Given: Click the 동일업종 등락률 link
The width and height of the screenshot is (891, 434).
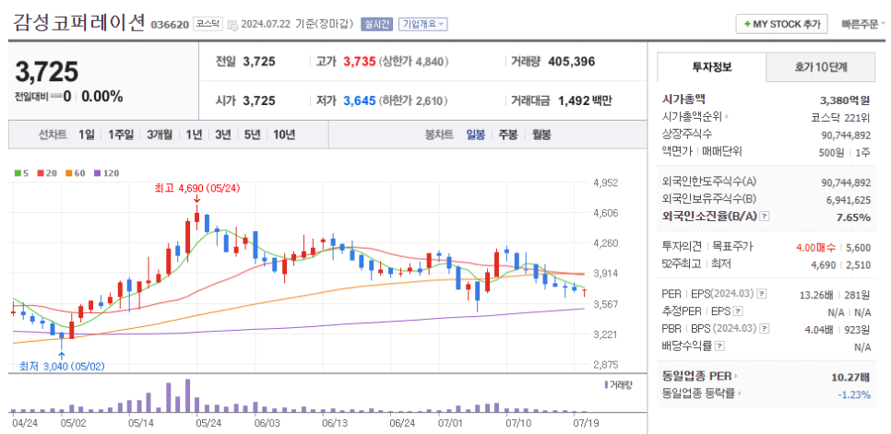Looking at the screenshot, I should [x=698, y=392].
